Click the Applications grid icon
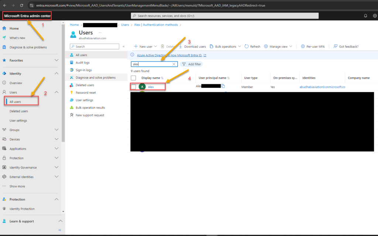Viewport: 378px width, 236px height. pos(4,148)
